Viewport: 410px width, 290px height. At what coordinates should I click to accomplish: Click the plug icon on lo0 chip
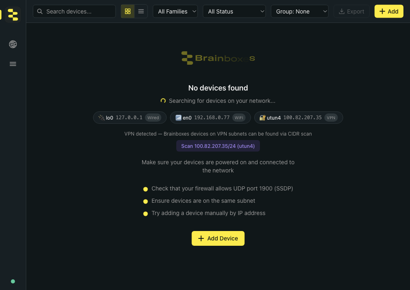point(101,118)
